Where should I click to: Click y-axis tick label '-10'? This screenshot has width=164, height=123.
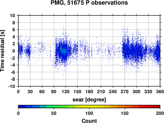(12, 86)
